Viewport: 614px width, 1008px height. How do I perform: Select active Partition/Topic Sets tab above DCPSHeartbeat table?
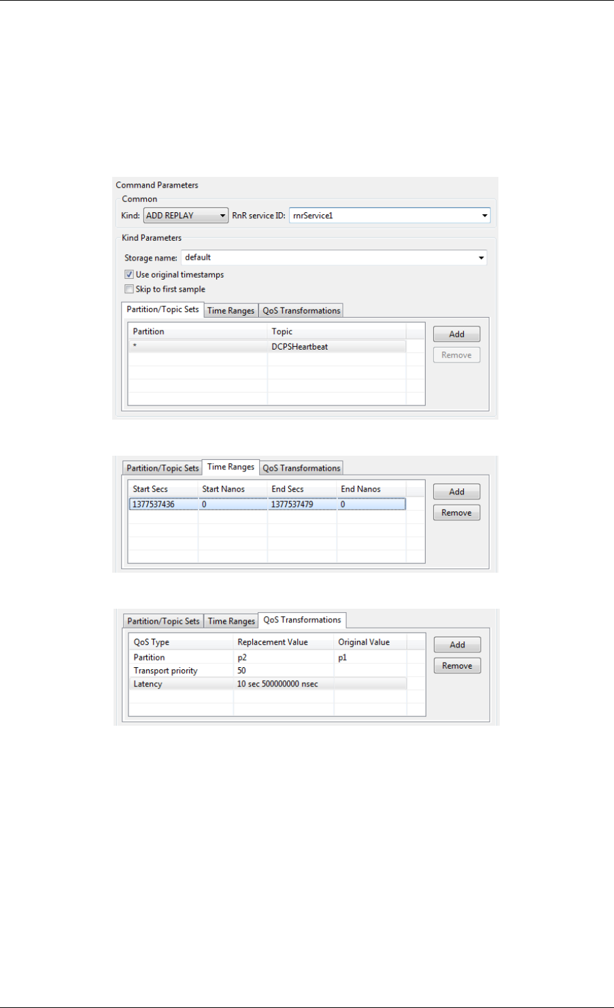coord(163,309)
